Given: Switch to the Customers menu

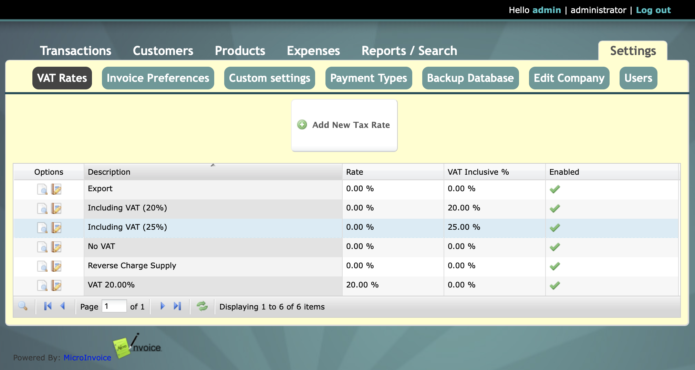Looking at the screenshot, I should pos(163,51).
